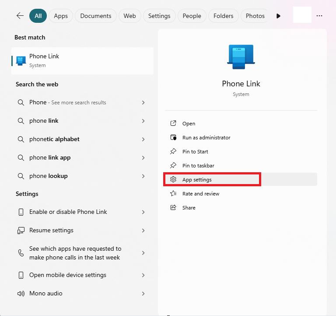Click the back arrow icon
This screenshot has width=336, height=316.
coord(20,16)
